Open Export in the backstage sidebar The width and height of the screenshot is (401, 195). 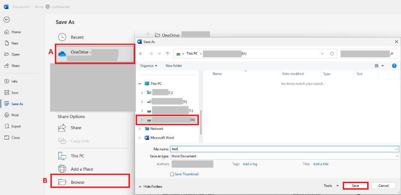(x=12, y=126)
